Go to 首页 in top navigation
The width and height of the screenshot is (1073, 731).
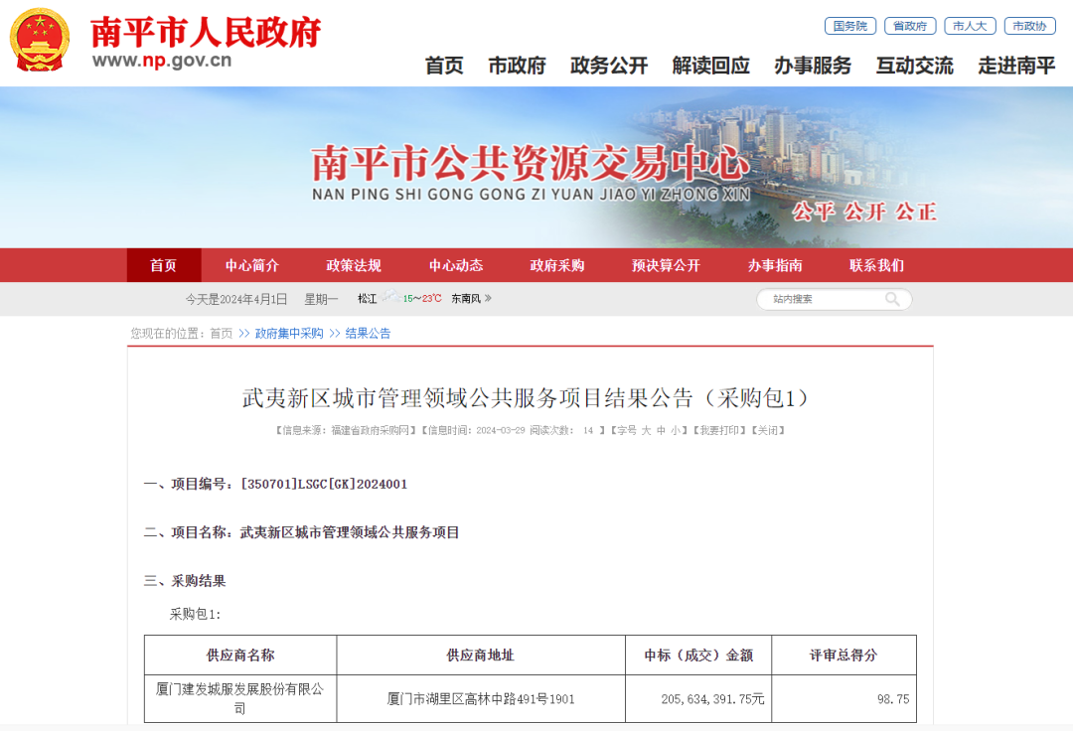444,66
